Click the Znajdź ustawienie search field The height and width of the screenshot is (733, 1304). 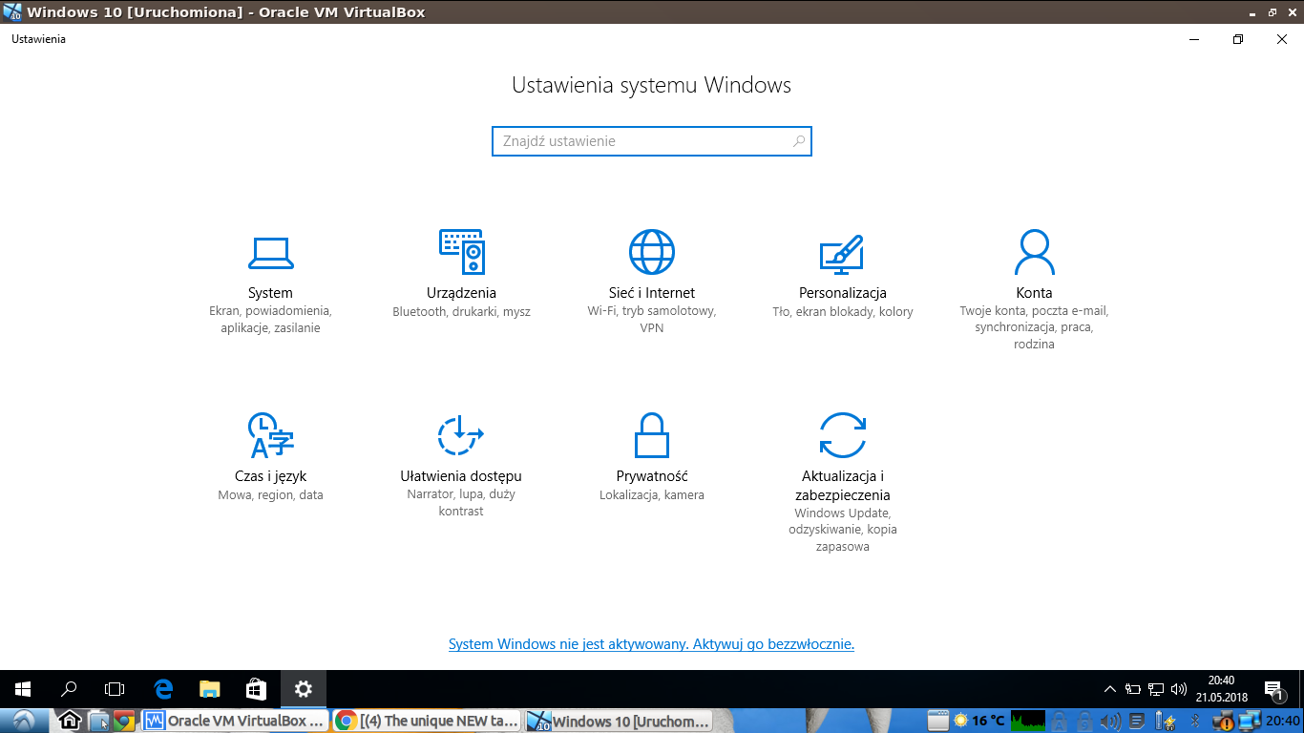630,140
